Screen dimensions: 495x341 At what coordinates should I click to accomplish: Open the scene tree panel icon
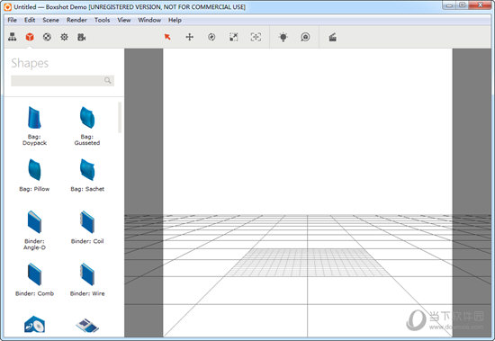point(13,37)
